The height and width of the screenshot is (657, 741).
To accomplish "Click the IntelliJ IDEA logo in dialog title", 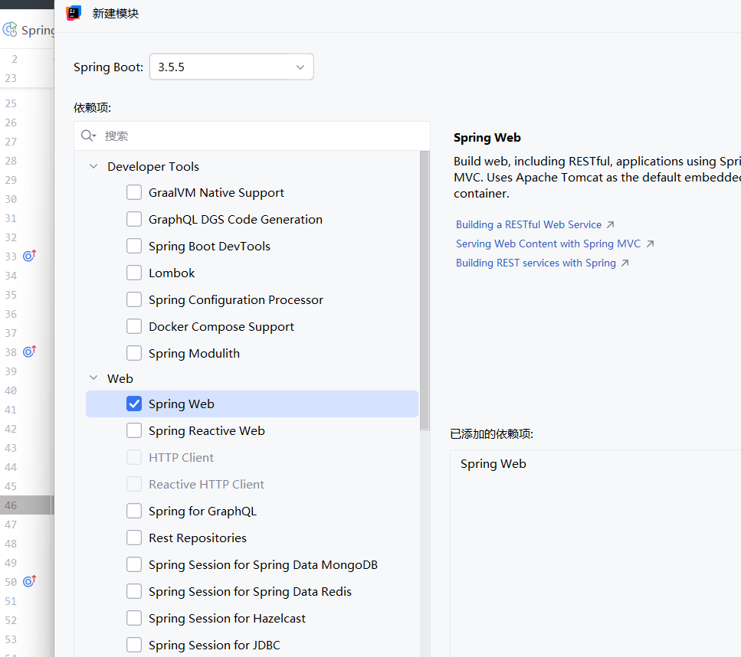I will 74,13.
